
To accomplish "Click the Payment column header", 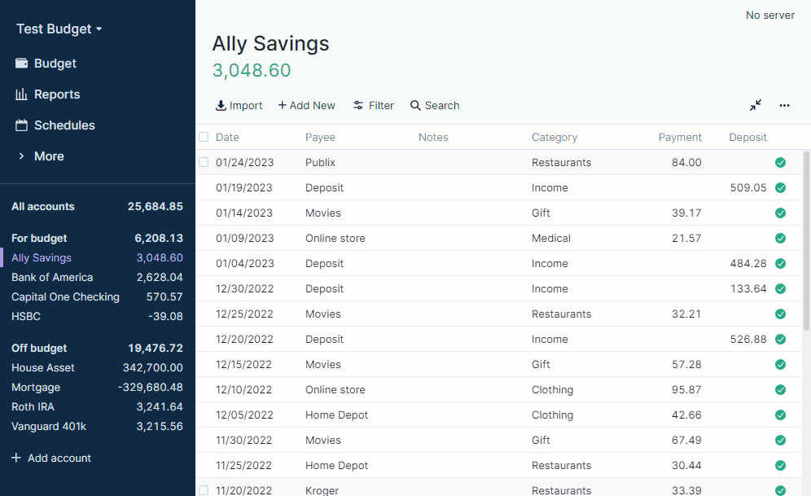I will coord(680,137).
